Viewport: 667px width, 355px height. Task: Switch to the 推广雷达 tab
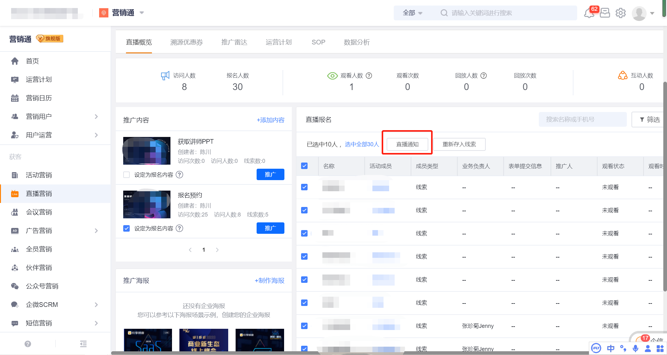pos(234,42)
